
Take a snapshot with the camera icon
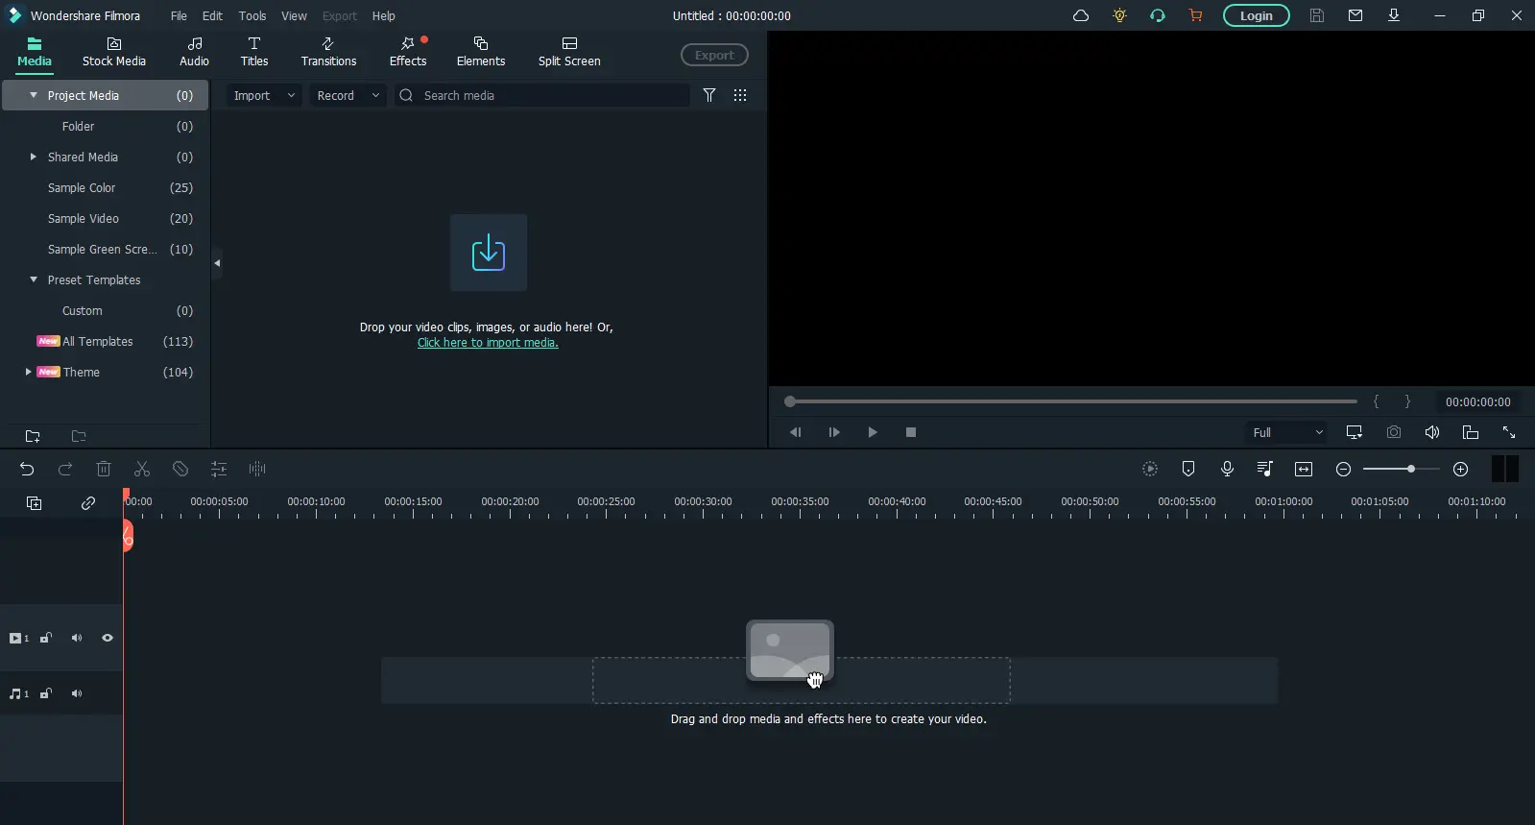tap(1394, 432)
